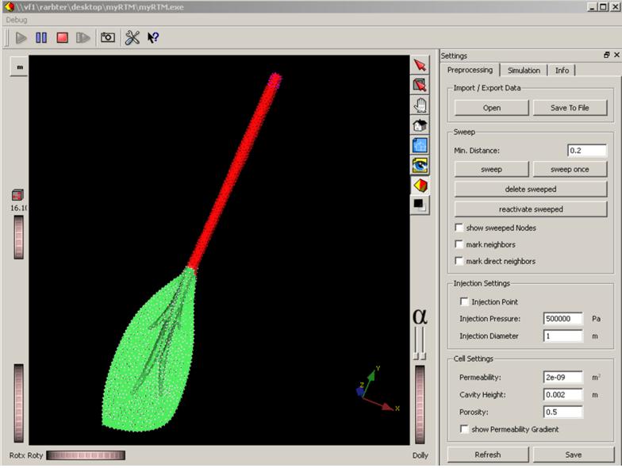This screenshot has height=468, width=622.
Task: Click the blue eye view-all icon
Action: [420, 165]
